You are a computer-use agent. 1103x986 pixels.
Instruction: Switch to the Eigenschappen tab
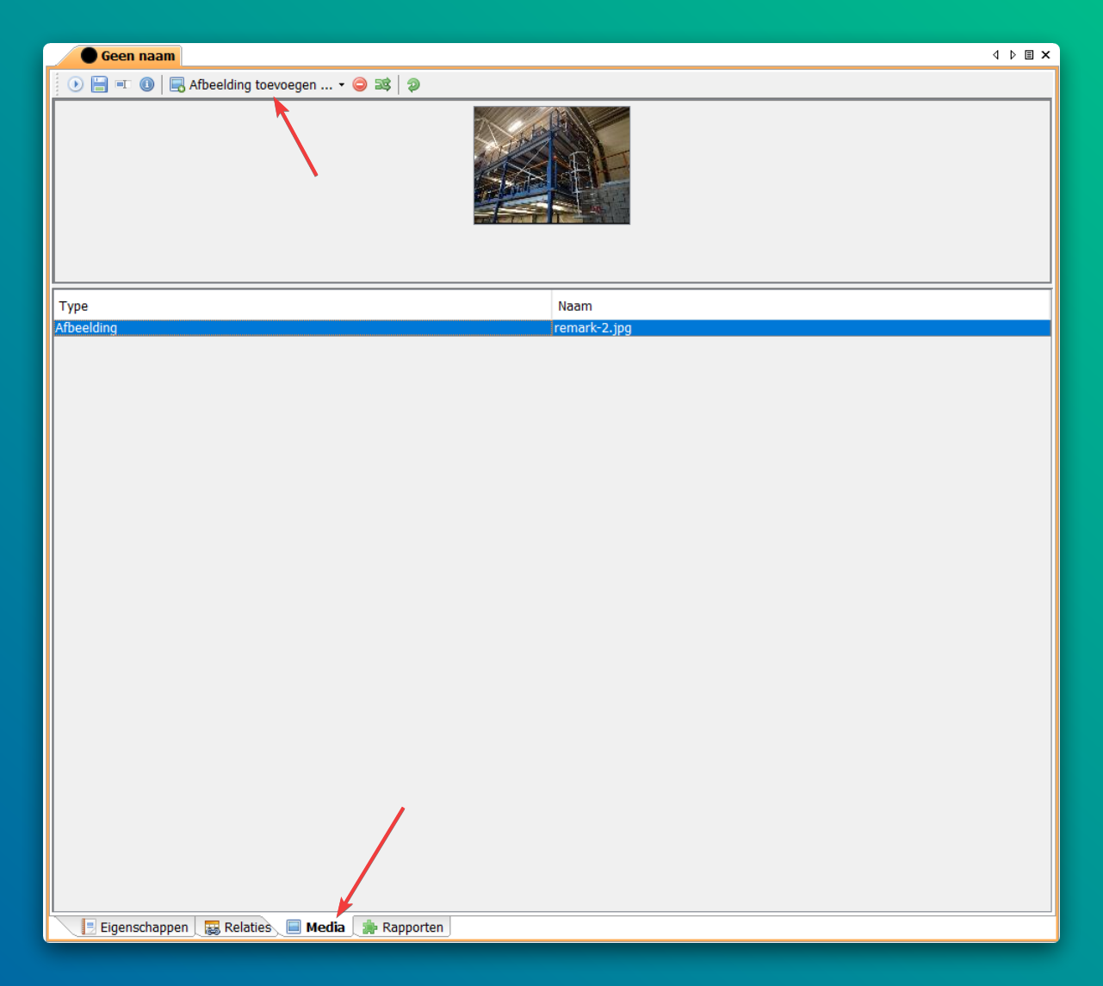135,927
